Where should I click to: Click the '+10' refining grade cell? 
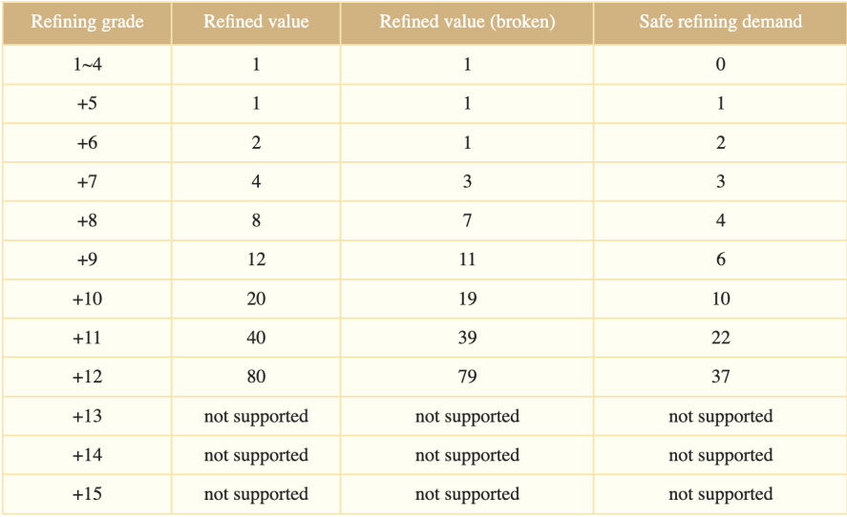pos(87,299)
